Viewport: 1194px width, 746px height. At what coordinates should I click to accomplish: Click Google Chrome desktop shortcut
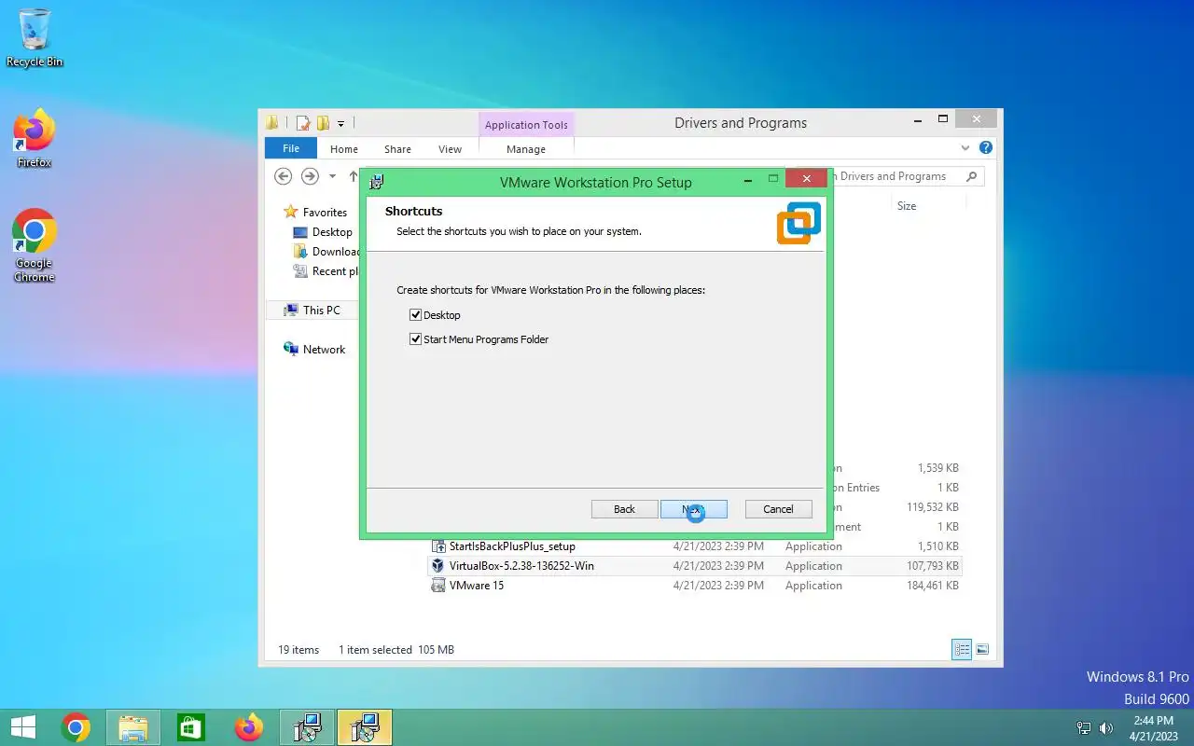tap(35, 244)
